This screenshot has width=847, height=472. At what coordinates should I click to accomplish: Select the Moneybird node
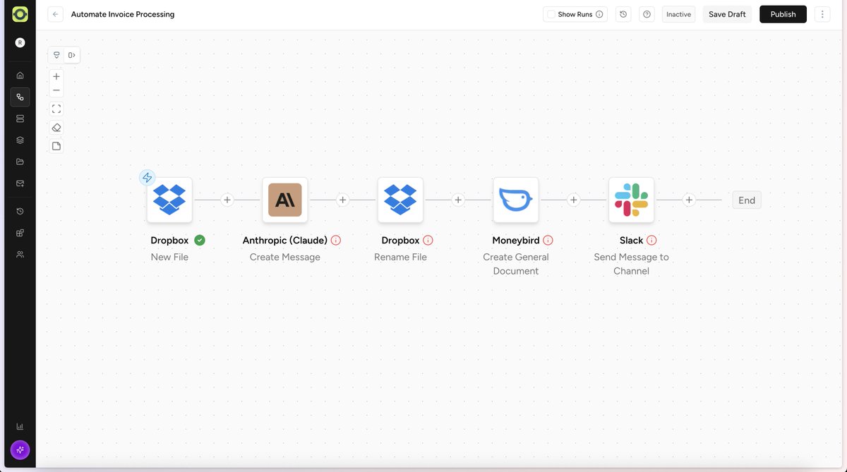516,200
